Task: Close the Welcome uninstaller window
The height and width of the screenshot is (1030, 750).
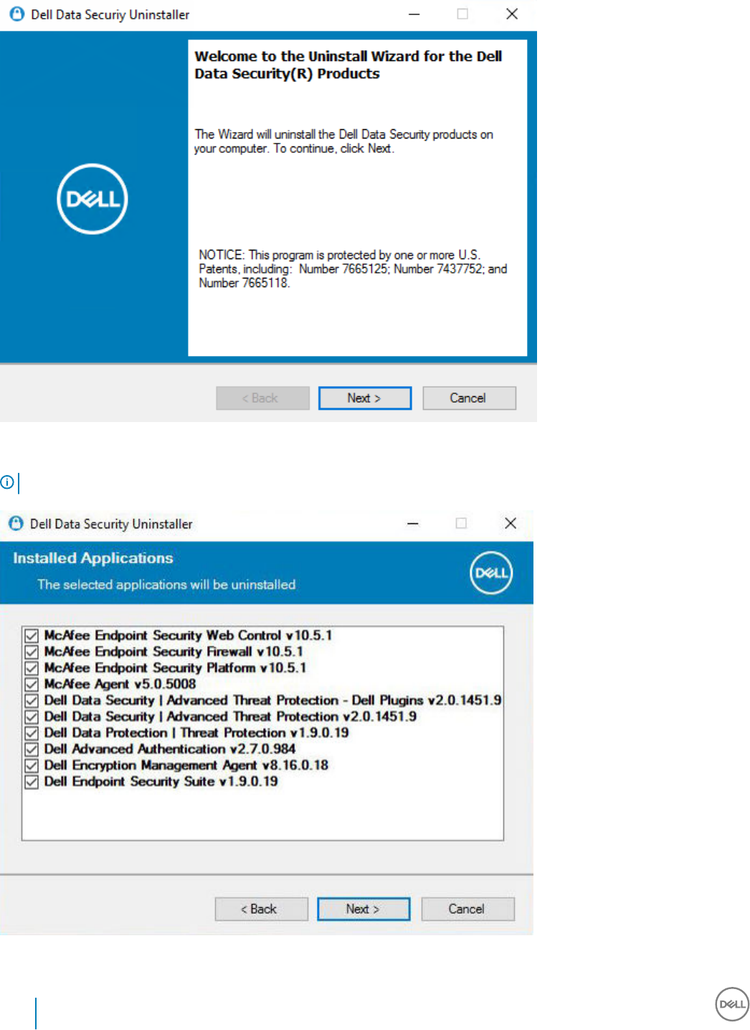Action: click(x=512, y=14)
